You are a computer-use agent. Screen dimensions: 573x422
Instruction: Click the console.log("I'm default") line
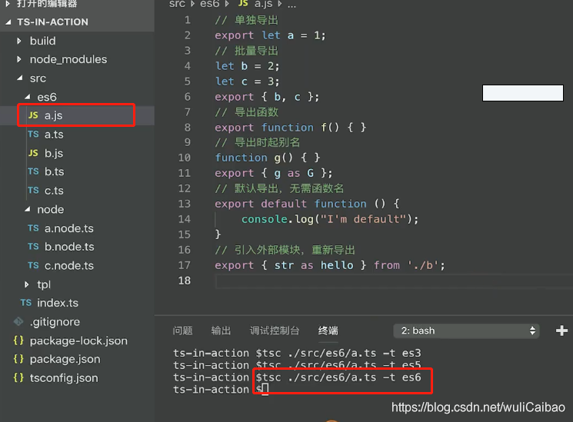[330, 219]
